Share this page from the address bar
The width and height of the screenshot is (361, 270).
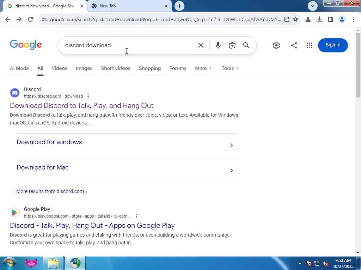pyautogui.click(x=287, y=20)
